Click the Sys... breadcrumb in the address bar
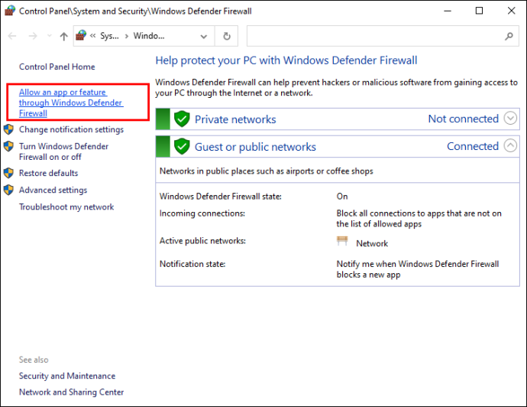 [x=109, y=36]
